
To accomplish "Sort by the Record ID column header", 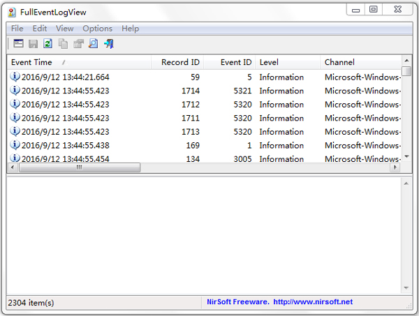I will click(179, 62).
